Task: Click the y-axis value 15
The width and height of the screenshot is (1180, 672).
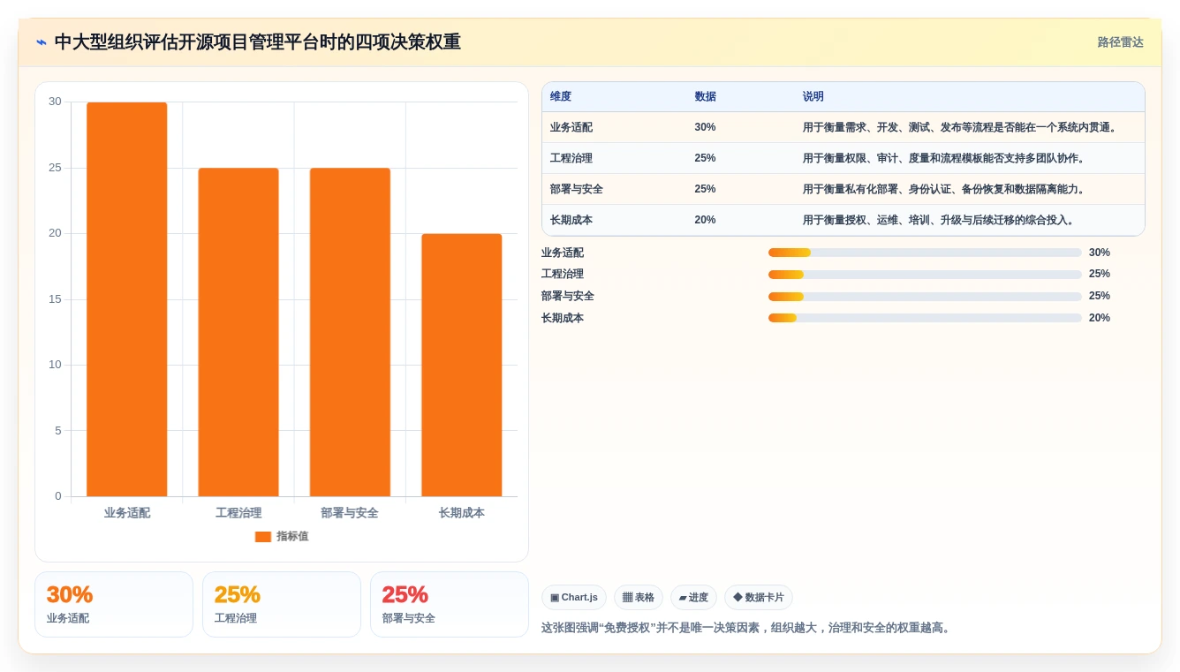Action: click(55, 299)
